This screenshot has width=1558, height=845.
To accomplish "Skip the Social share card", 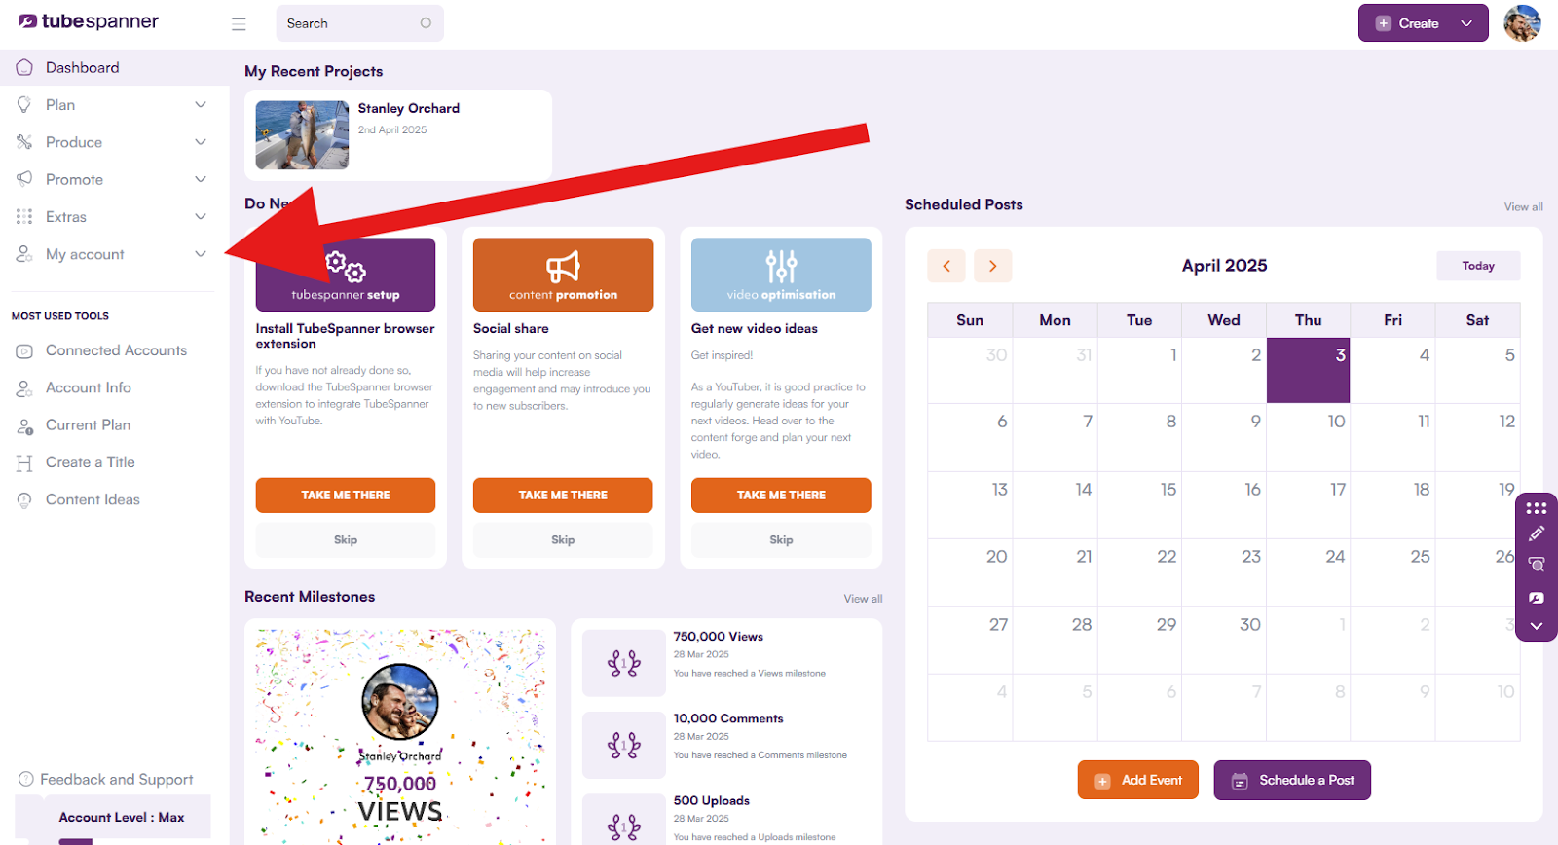I will pyautogui.click(x=563, y=539).
